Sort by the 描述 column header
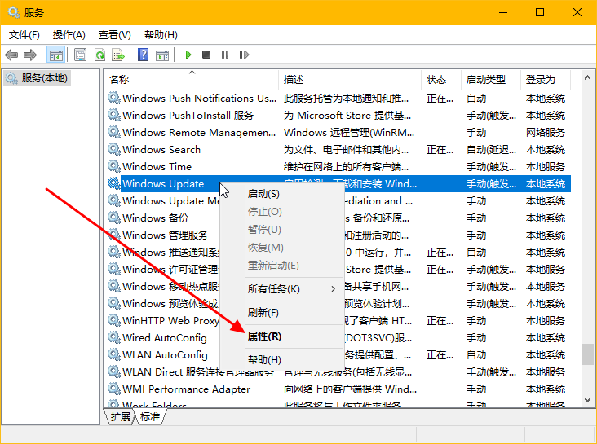The width and height of the screenshot is (597, 444). tap(350, 80)
